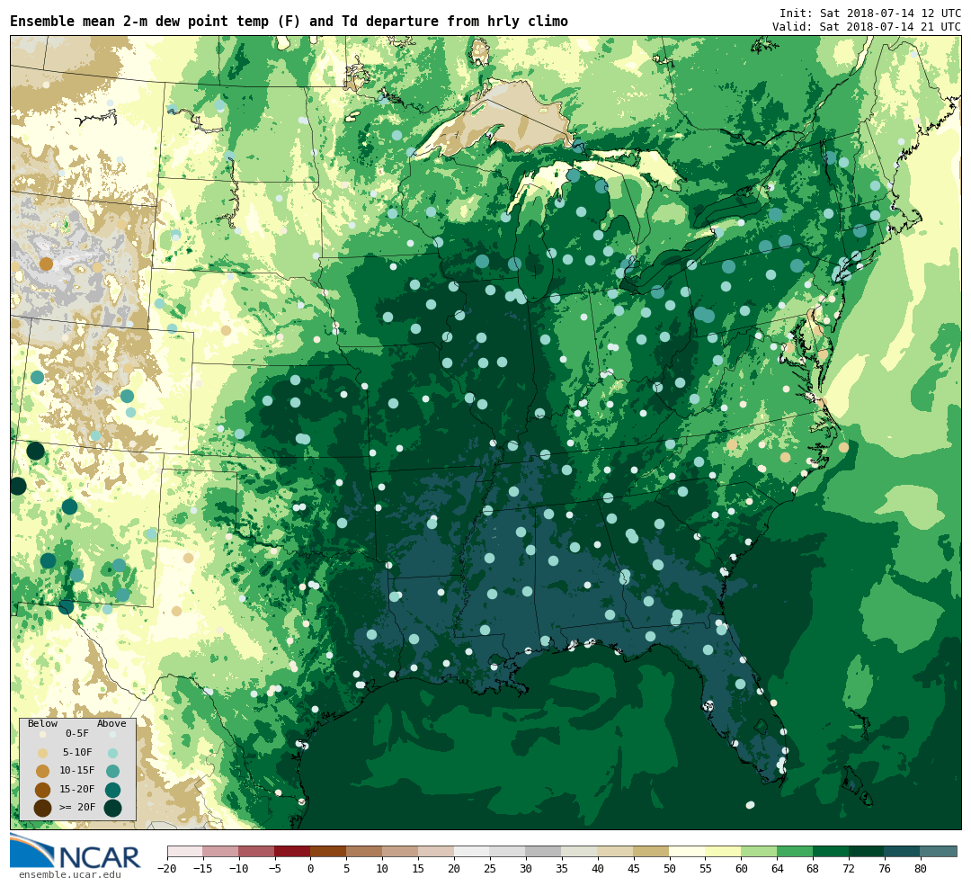Open the ensemble.ucar.edu link

(x=70, y=874)
